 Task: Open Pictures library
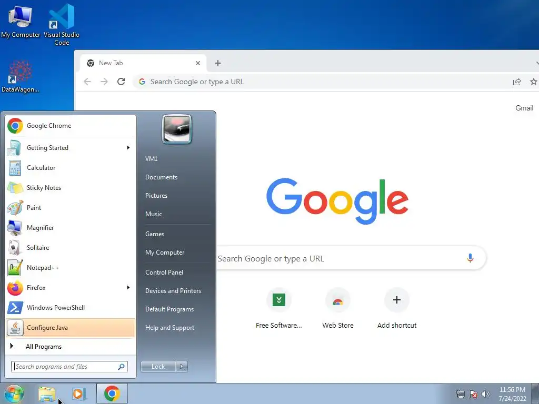[156, 196]
